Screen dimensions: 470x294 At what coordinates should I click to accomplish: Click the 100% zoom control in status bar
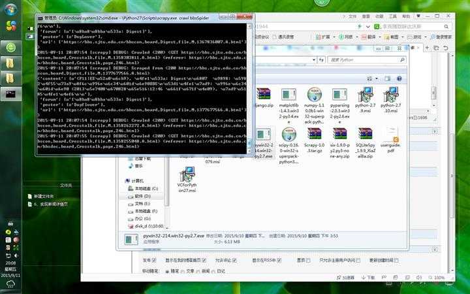click(437, 278)
